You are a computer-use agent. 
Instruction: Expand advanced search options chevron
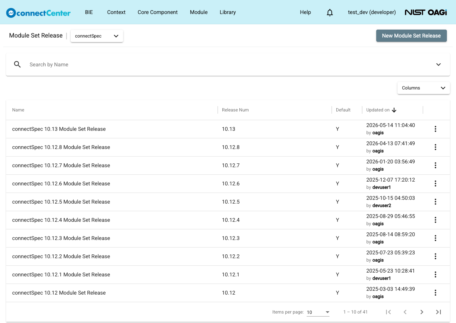(439, 64)
